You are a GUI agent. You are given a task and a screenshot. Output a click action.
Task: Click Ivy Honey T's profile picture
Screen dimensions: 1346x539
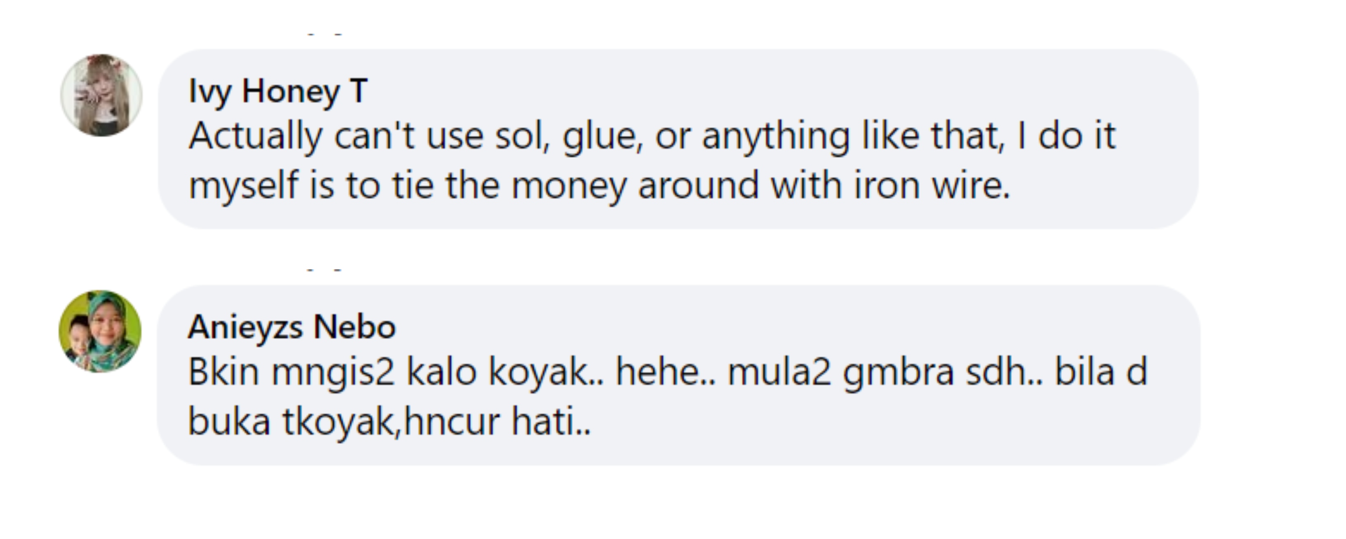click(101, 95)
